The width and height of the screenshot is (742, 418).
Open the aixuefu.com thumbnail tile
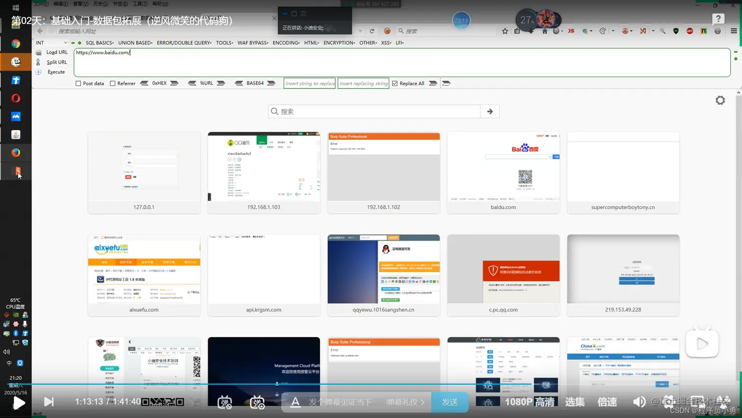(144, 275)
